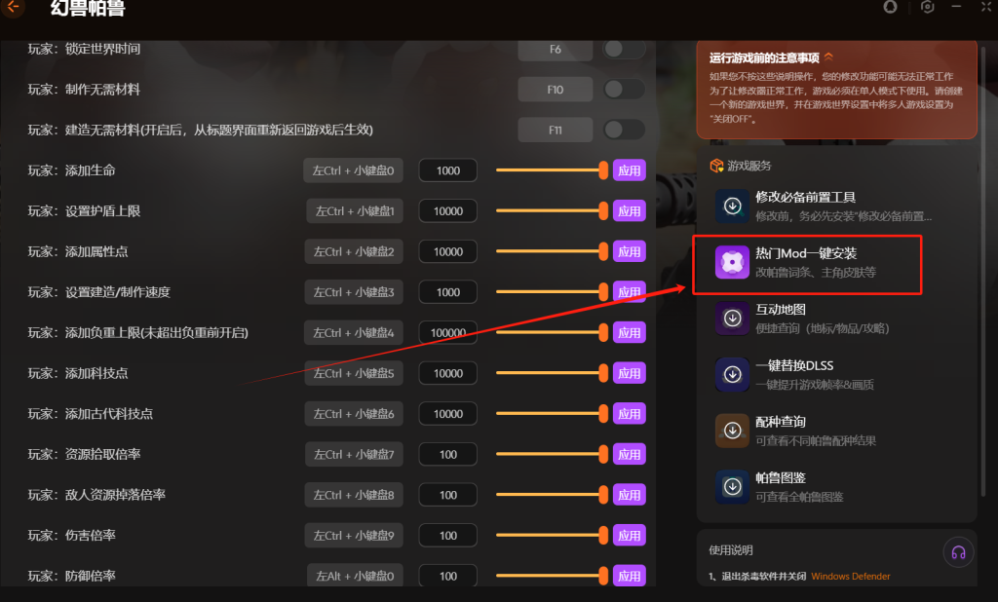Enable the 建造无需材料 toggle
The width and height of the screenshot is (998, 602).
point(624,130)
